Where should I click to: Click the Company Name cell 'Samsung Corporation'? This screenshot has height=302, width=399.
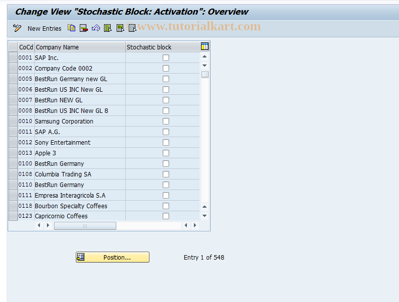[80, 121]
